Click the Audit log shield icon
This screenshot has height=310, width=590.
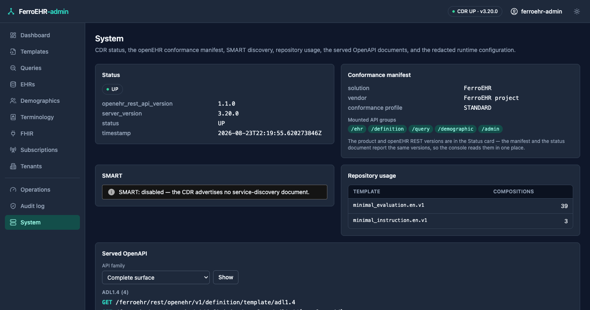[x=13, y=206]
